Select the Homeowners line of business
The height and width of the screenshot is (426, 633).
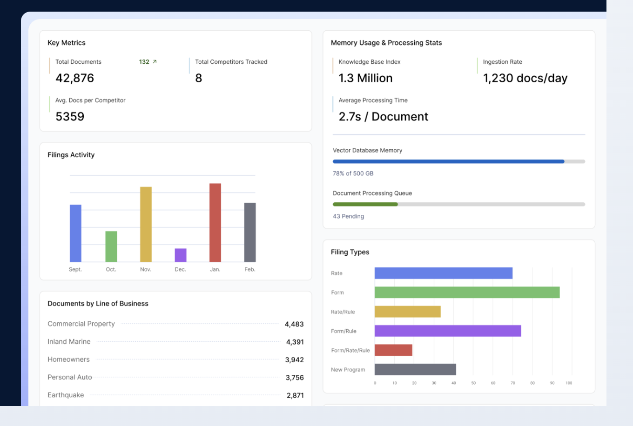[x=68, y=359]
